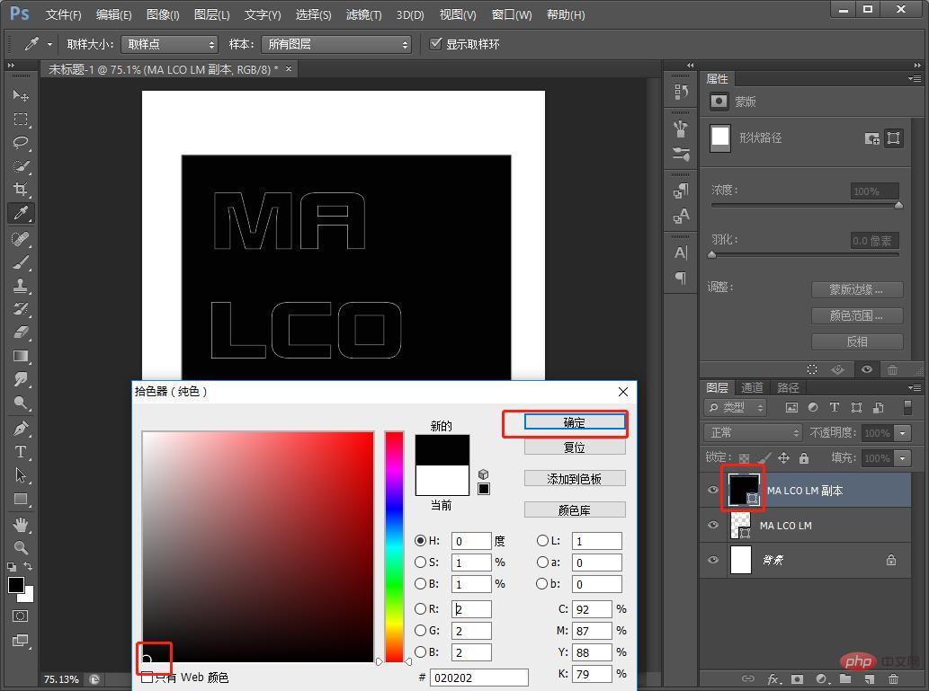Viewport: 929px width, 691px height.
Task: Select the Gradient tool
Action: click(x=20, y=356)
